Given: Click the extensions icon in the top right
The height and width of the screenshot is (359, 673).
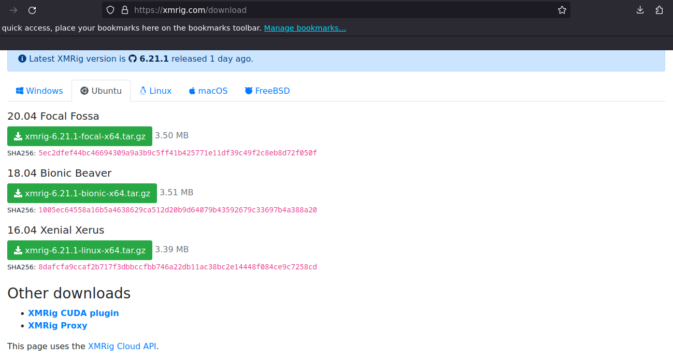Looking at the screenshot, I should click(x=659, y=10).
